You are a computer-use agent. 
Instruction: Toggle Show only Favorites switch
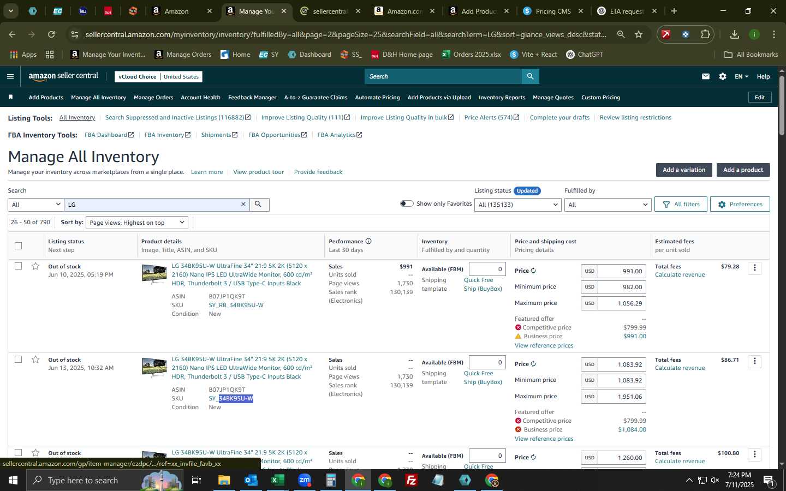[x=407, y=203]
